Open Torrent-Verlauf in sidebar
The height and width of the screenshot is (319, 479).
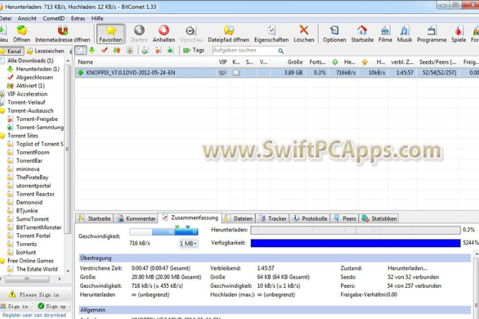[26, 102]
